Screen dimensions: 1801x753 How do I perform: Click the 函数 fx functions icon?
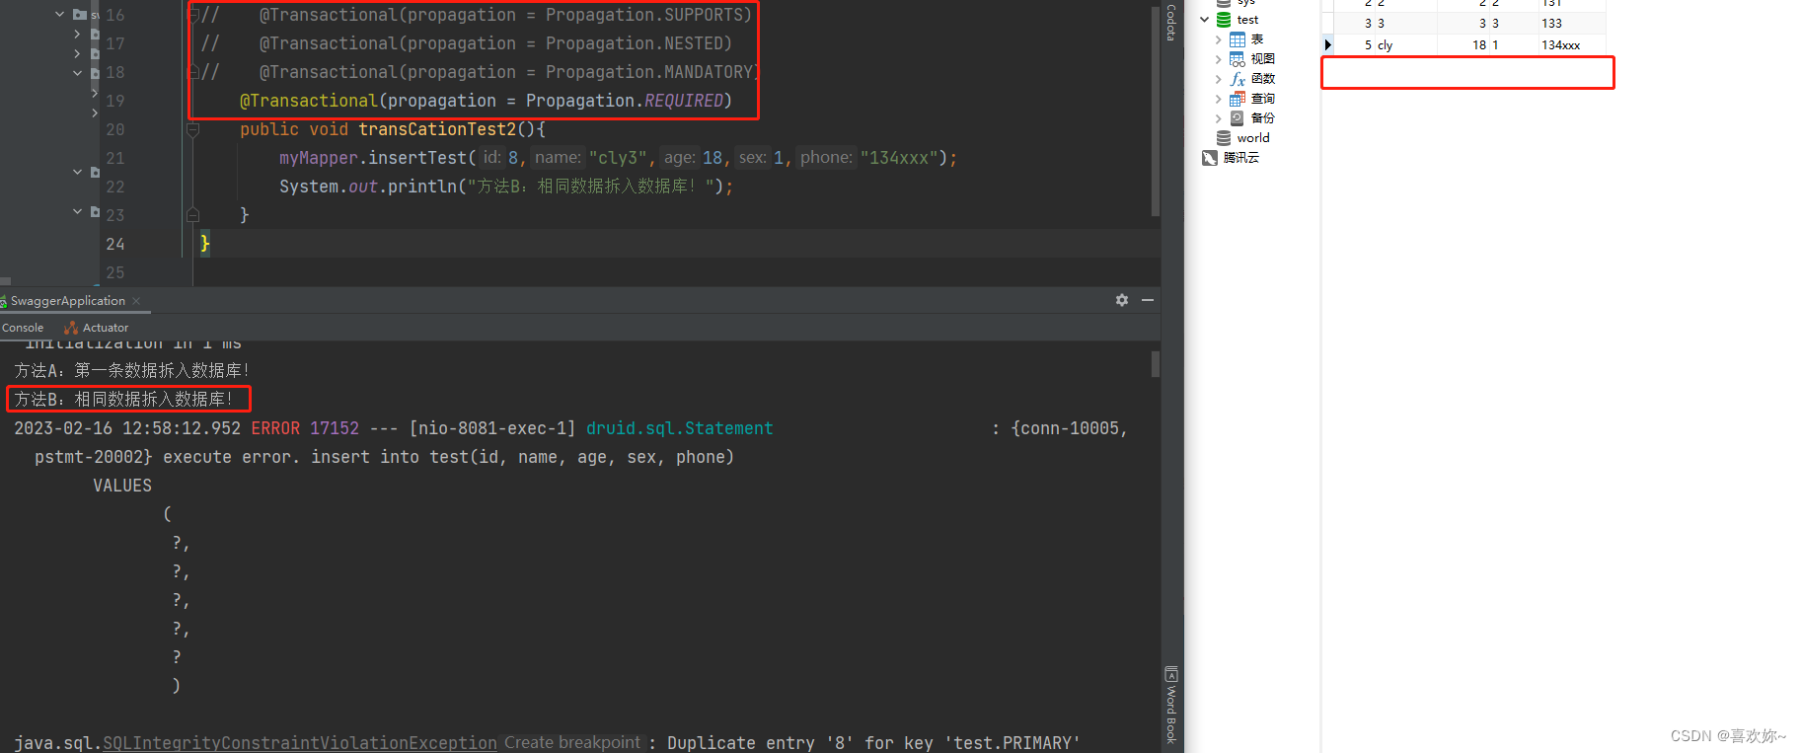coord(1238,79)
